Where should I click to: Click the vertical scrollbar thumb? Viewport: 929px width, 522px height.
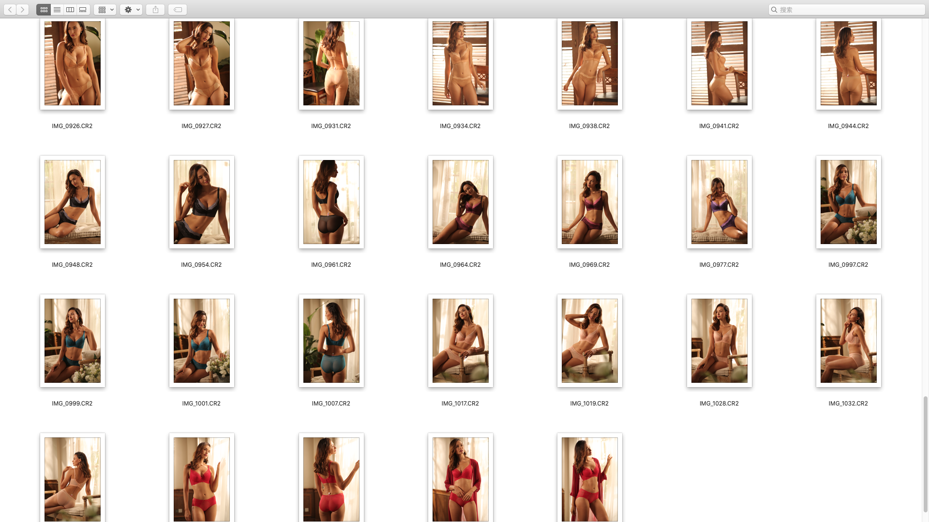point(925,454)
